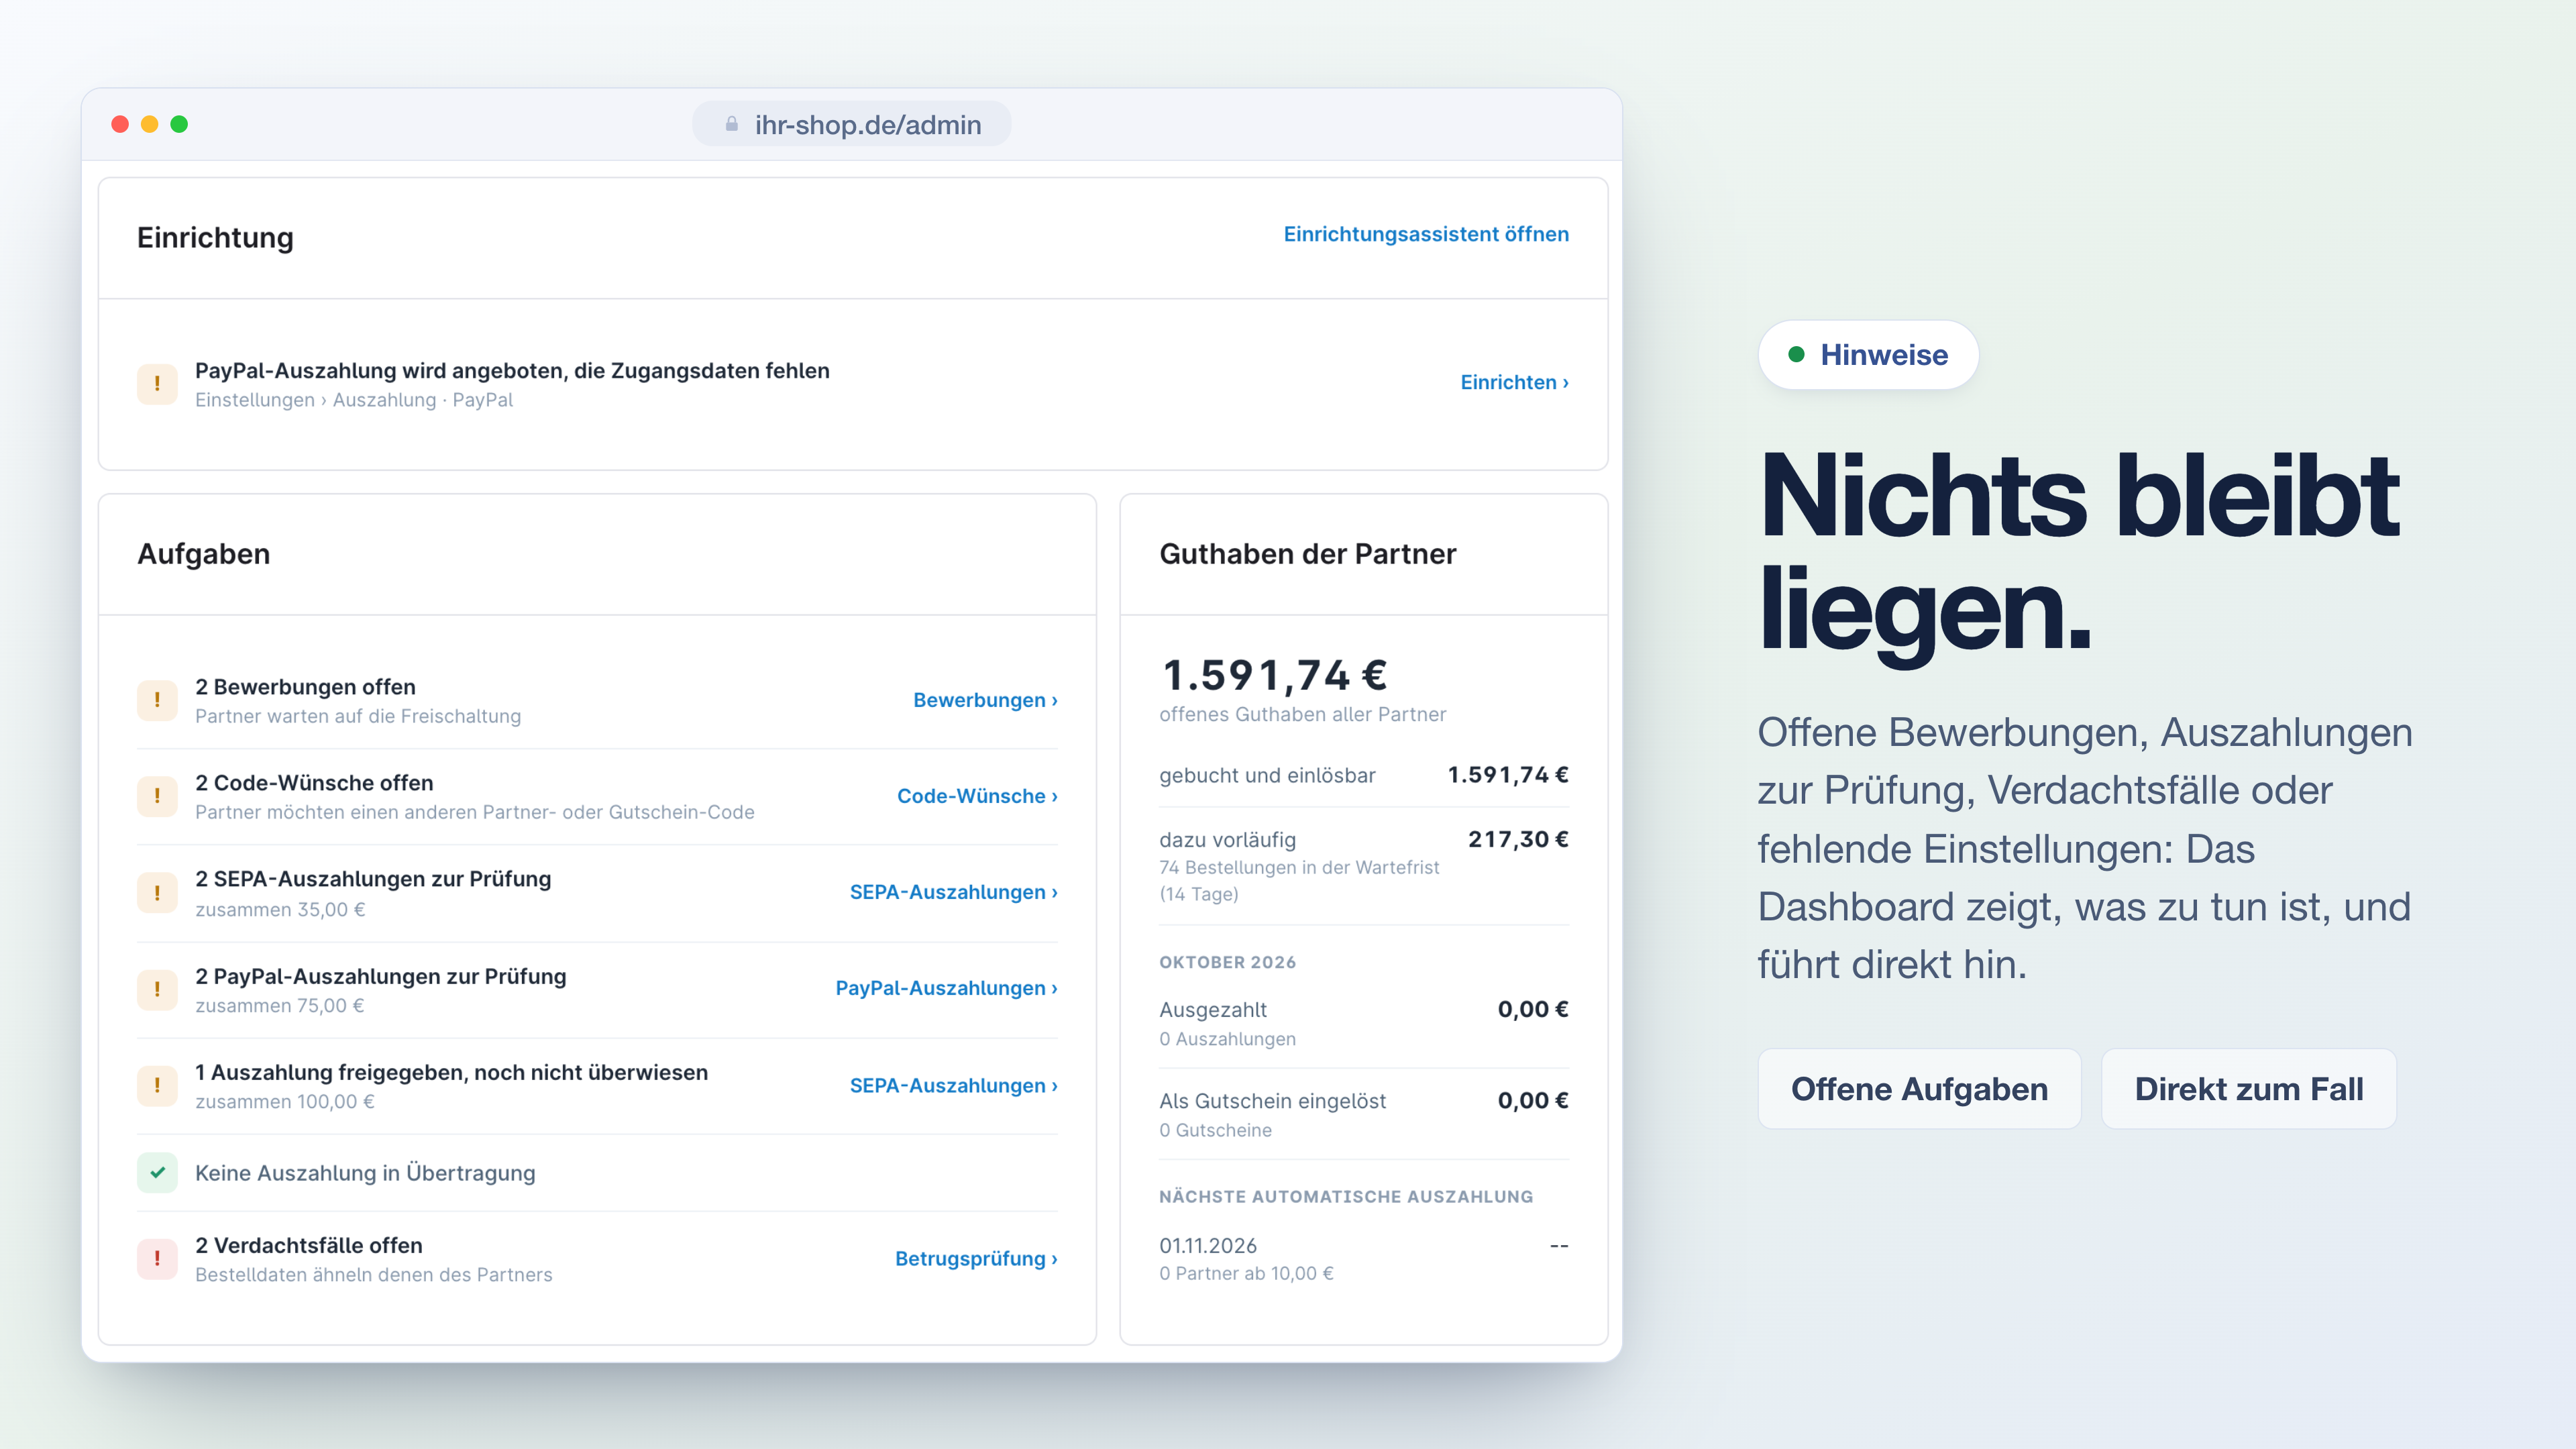Click Einrichten link for PayPal setup
This screenshot has width=2576, height=1449.
point(1514,382)
